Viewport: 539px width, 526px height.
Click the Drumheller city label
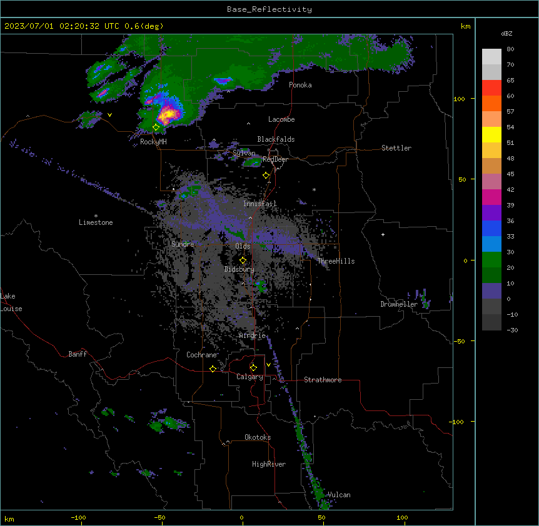399,304
